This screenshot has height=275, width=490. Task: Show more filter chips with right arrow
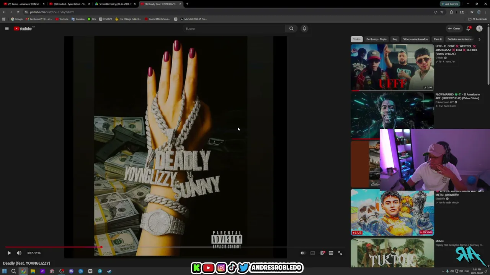pos(479,39)
